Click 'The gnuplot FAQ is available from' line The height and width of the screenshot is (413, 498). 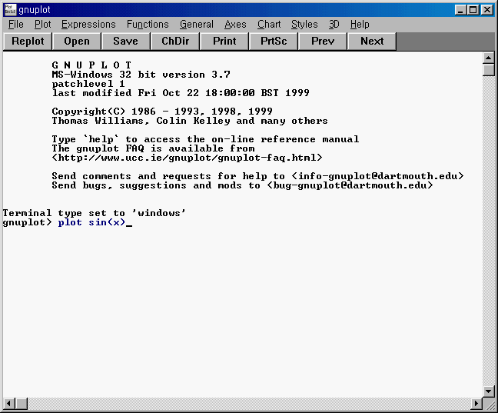point(153,148)
